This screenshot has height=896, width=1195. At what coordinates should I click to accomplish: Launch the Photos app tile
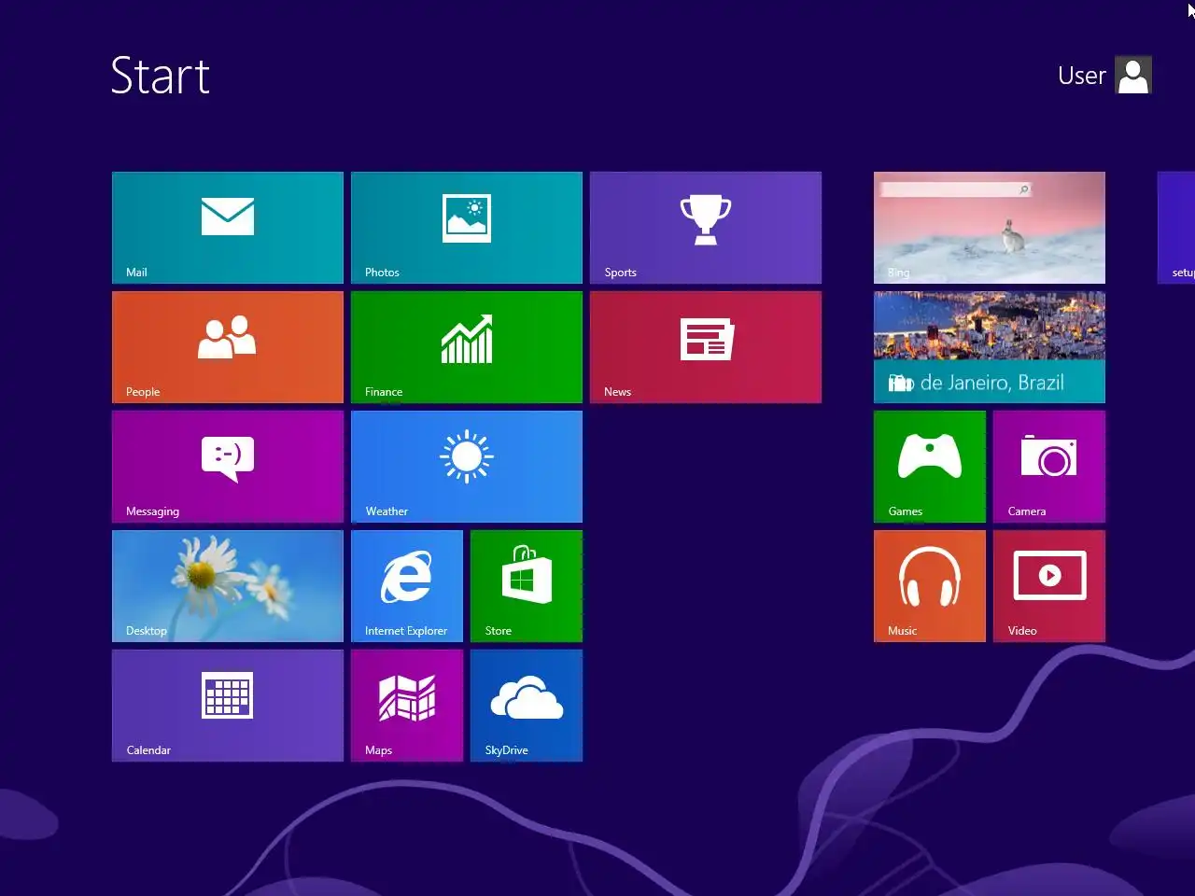point(467,228)
